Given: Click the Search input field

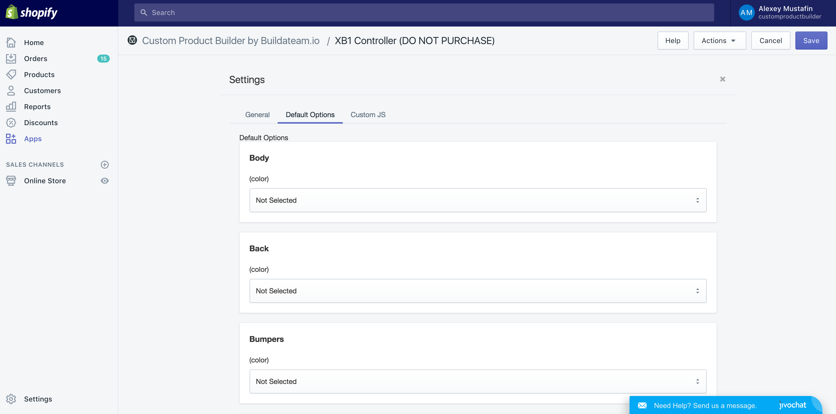Looking at the screenshot, I should click(424, 13).
